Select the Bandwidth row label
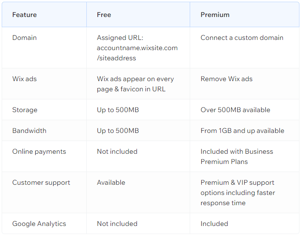The height and width of the screenshot is (237, 302). tap(29, 131)
